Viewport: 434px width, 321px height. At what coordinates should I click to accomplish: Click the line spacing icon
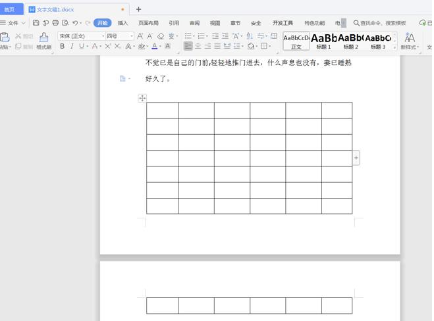click(x=236, y=46)
